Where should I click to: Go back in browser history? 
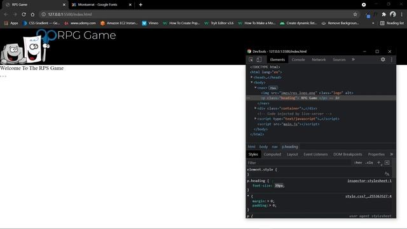coord(6,14)
